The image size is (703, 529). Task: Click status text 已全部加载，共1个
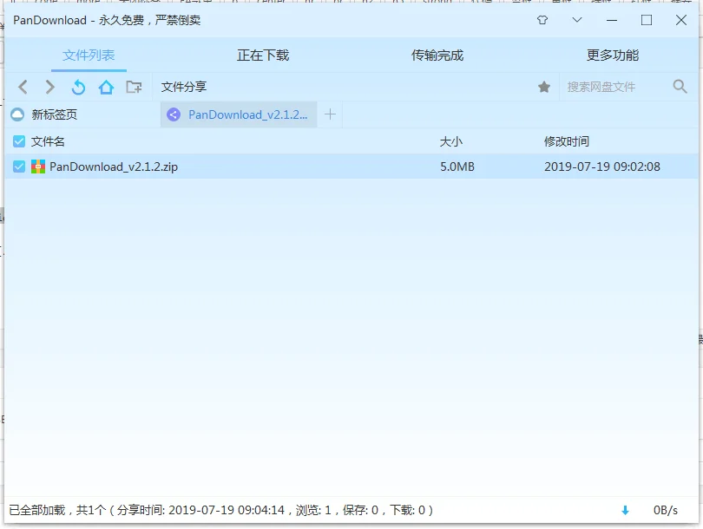[57, 510]
